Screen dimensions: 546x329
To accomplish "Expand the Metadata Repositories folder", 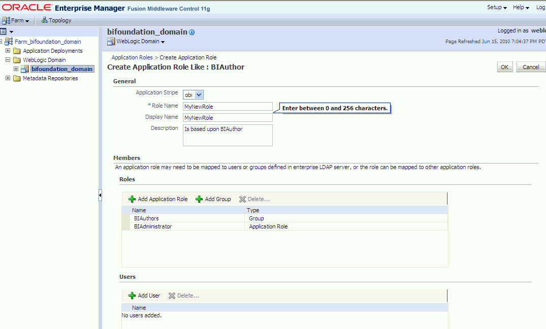I will coord(8,78).
